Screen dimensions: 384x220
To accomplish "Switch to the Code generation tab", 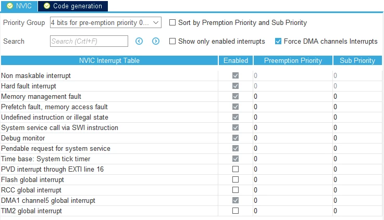I will [x=73, y=6].
